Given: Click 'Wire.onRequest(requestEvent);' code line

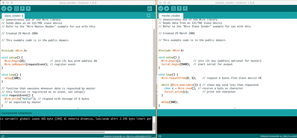Looking at the screenshot, I should click(26, 64).
